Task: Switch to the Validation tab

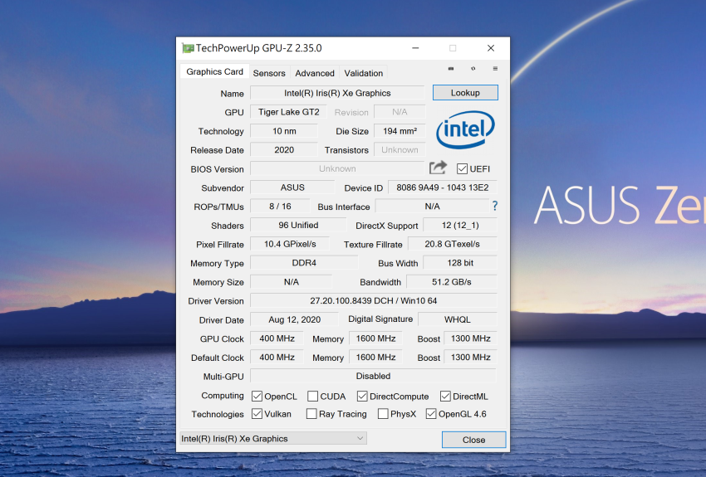Action: pos(363,73)
